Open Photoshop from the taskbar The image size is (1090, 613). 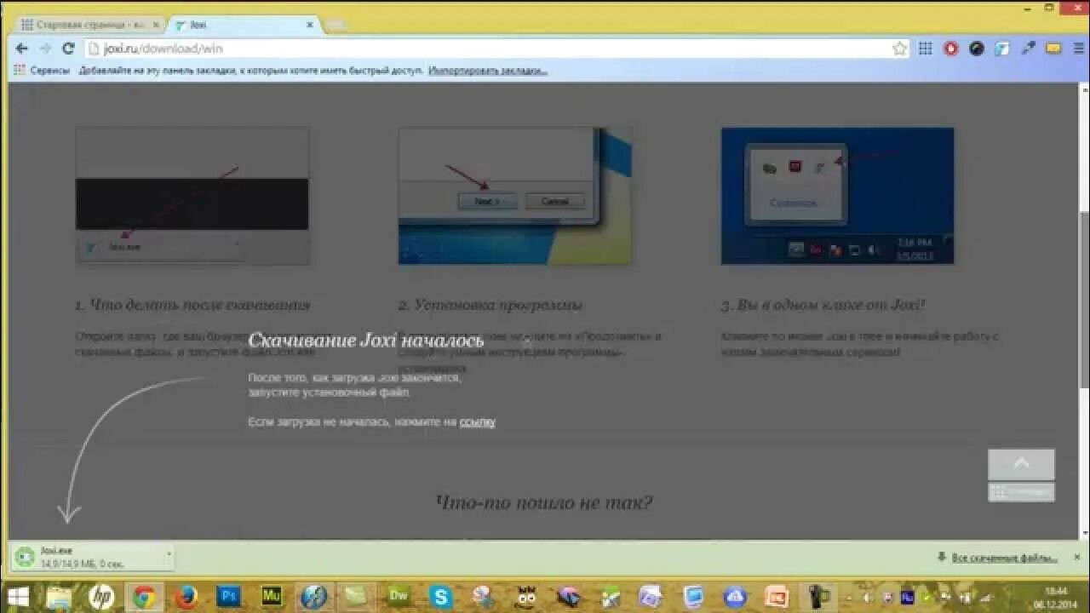228,597
